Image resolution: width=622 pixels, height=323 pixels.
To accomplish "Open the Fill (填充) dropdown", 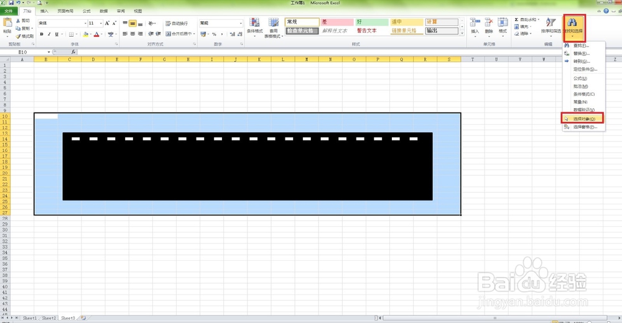I will pos(523,27).
